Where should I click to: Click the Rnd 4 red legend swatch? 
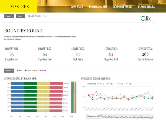pos(40,70)
